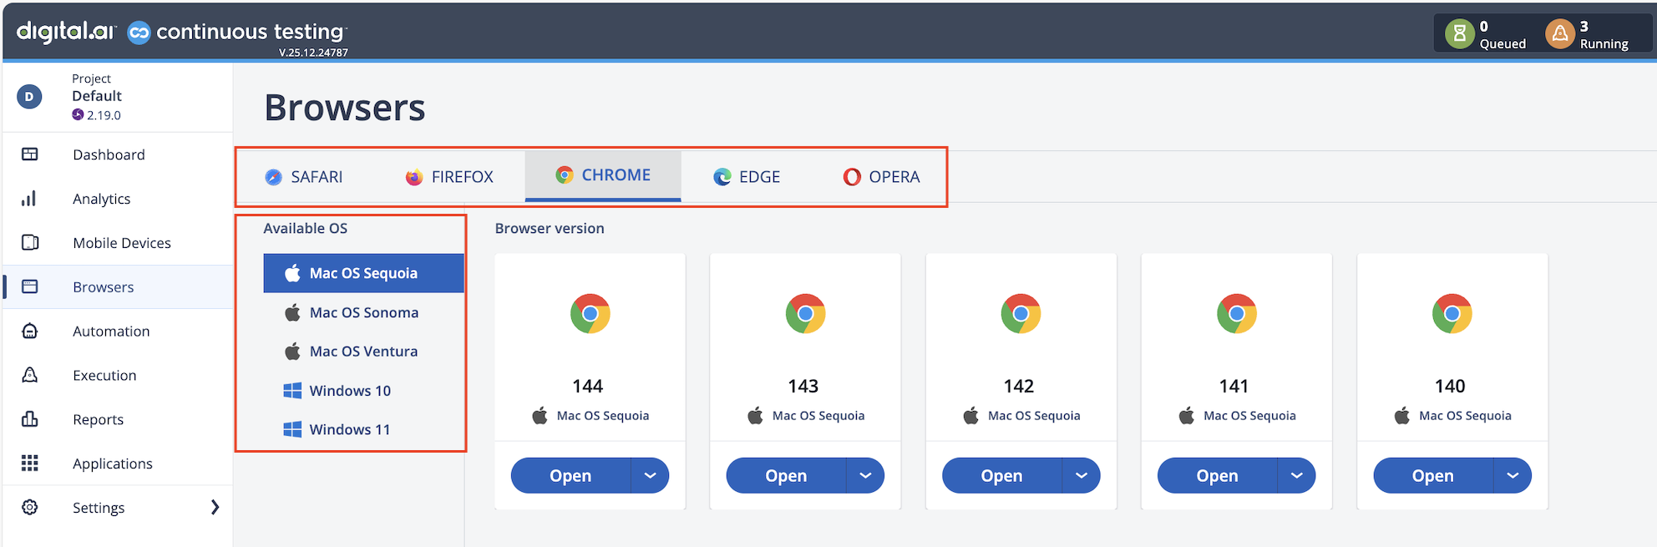Click the Execution sidebar icon
Image resolution: width=1657 pixels, height=547 pixels.
(30, 375)
